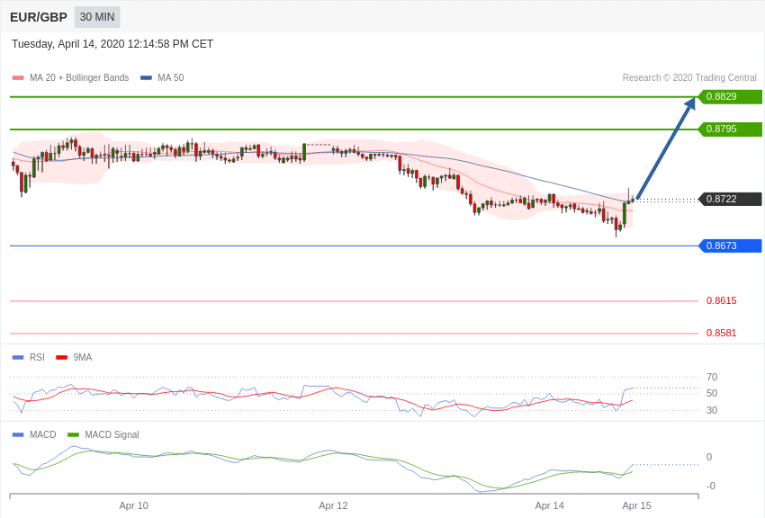765x518 pixels.
Task: Click the Apr 15 date axis label
Action: (x=636, y=505)
